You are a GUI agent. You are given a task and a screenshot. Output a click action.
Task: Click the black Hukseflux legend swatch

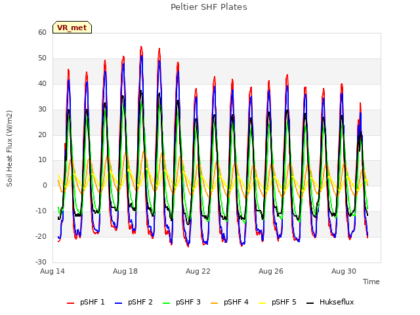click(310, 303)
